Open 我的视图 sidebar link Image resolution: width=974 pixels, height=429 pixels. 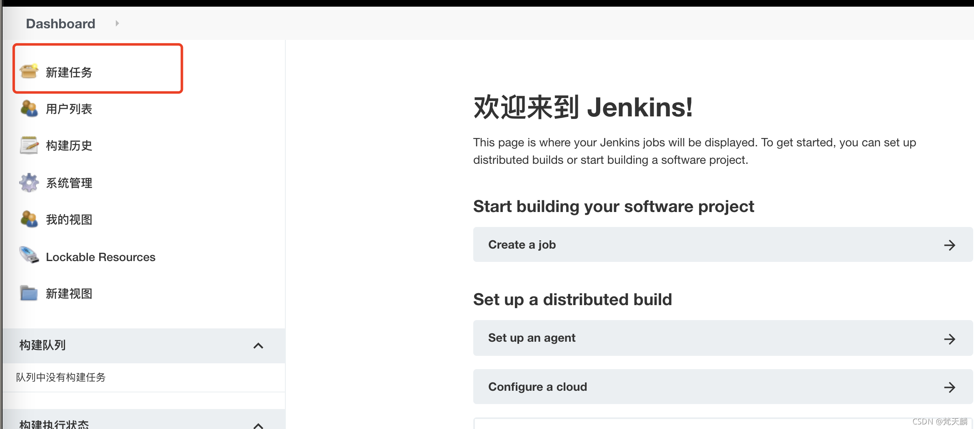click(69, 219)
